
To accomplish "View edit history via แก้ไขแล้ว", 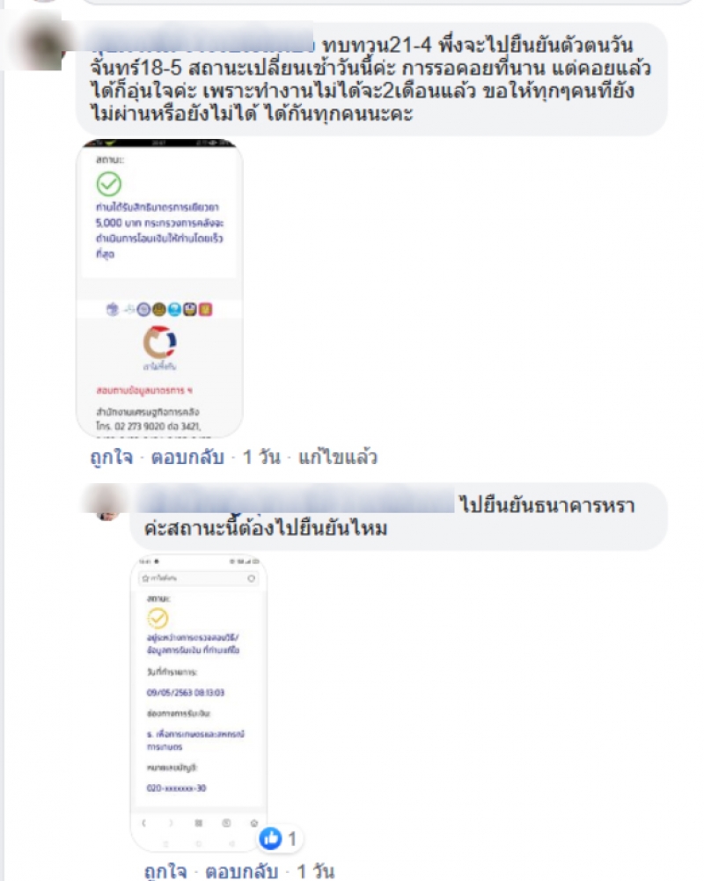I will pyautogui.click(x=338, y=458).
